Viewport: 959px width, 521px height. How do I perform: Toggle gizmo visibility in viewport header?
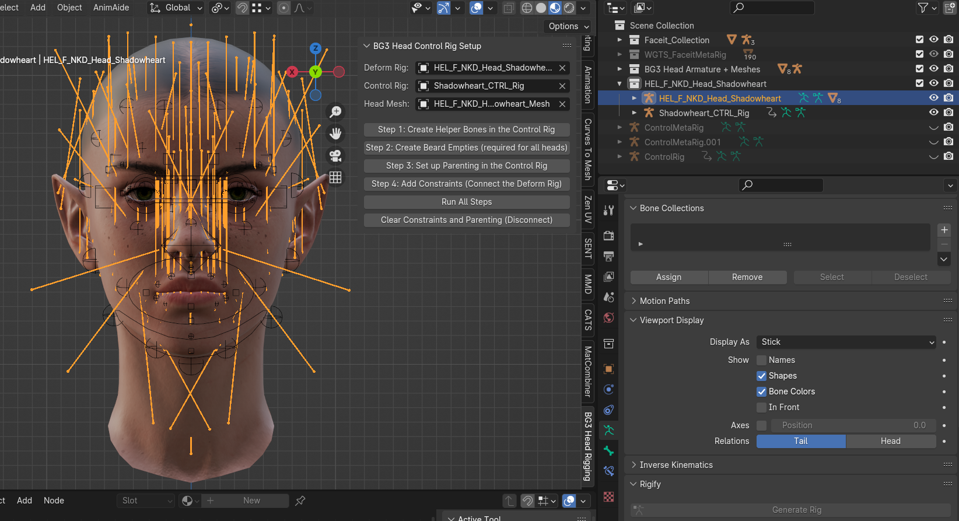point(444,8)
